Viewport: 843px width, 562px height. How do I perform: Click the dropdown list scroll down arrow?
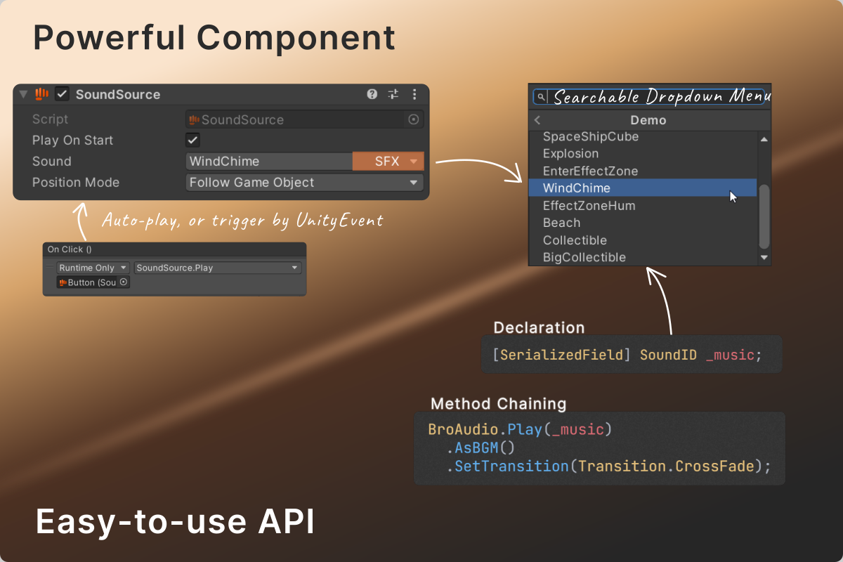pyautogui.click(x=764, y=258)
